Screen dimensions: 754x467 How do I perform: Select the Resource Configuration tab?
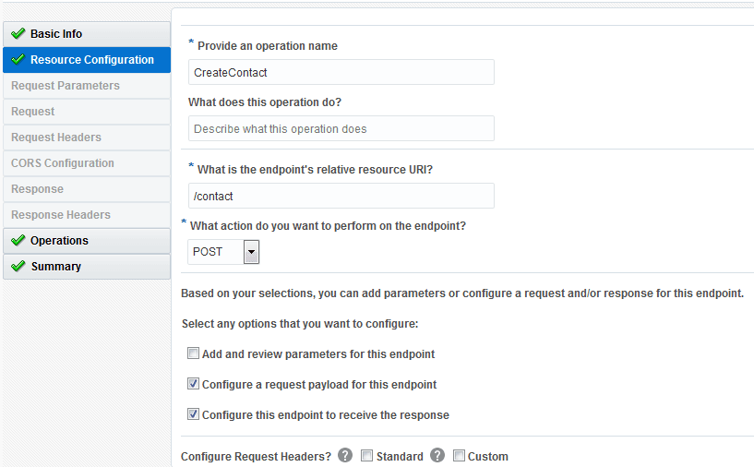click(91, 60)
